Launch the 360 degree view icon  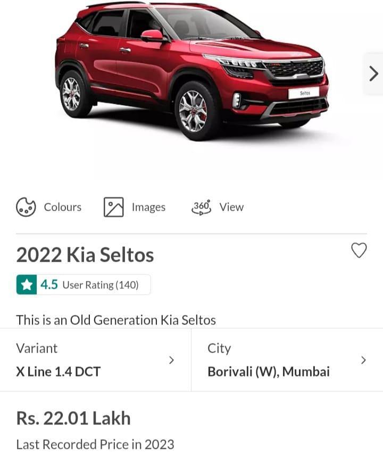click(x=202, y=207)
